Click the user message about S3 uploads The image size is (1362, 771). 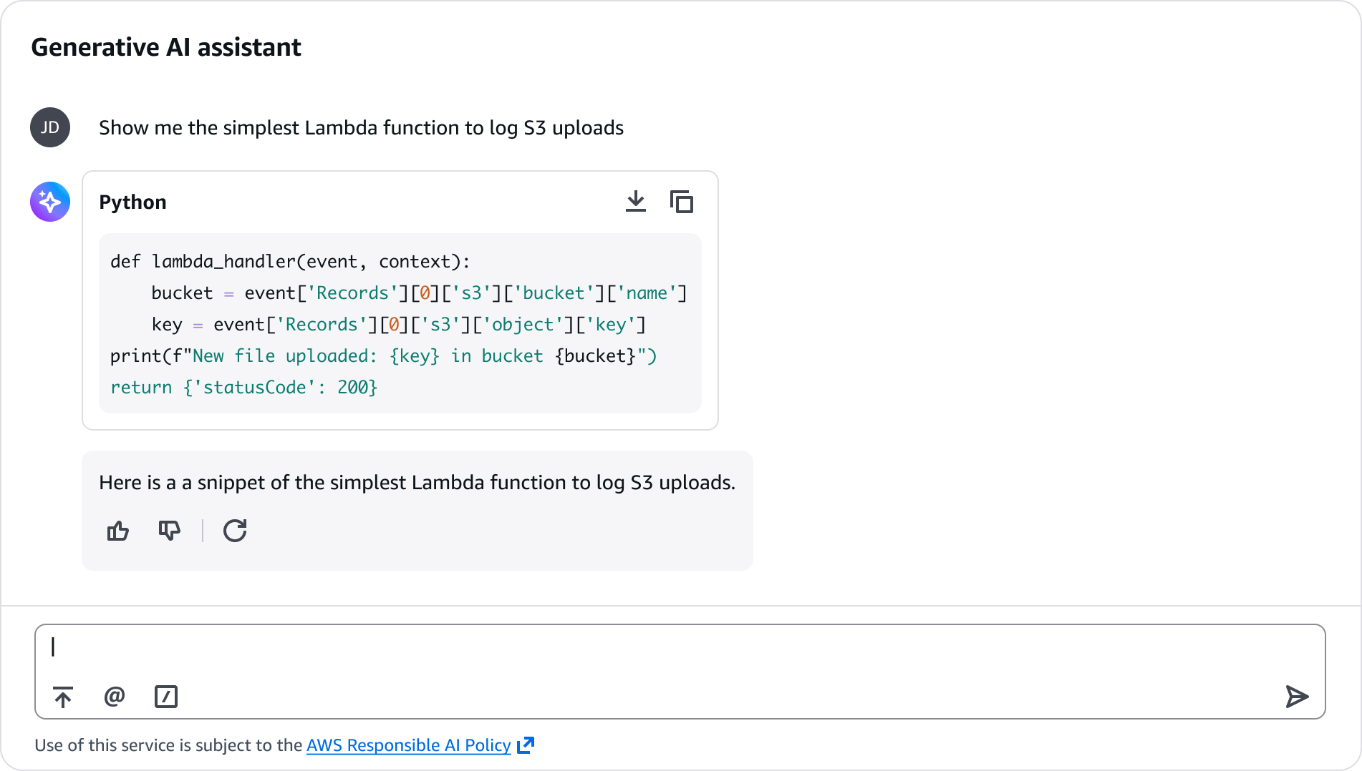pyautogui.click(x=361, y=128)
